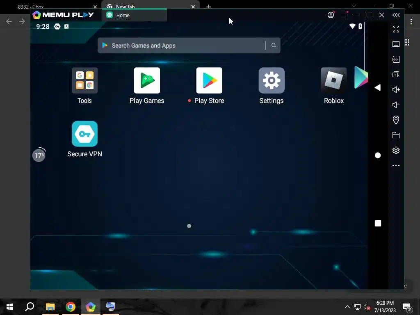Open Windows taskbar search
Image resolution: width=420 pixels, height=315 pixels.
30,307
